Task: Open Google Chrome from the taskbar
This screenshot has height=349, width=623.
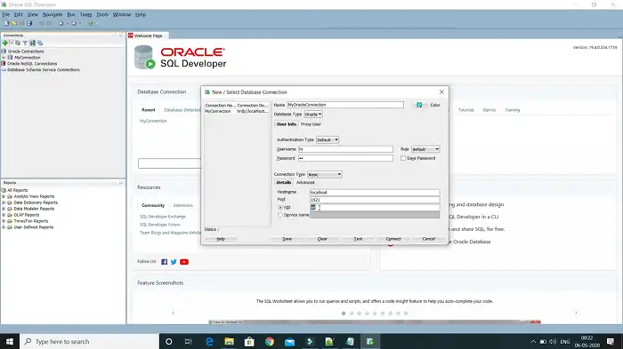Action: (270, 342)
